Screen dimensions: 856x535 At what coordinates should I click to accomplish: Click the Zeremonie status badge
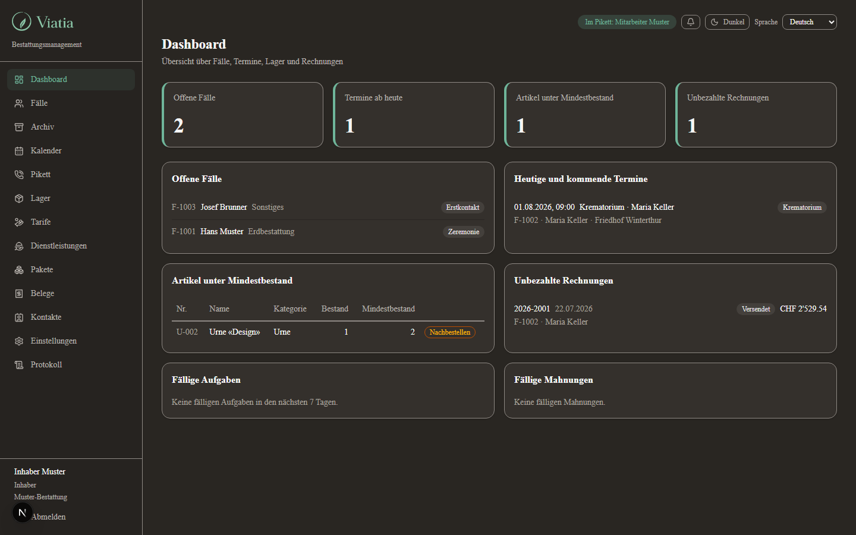coord(464,232)
